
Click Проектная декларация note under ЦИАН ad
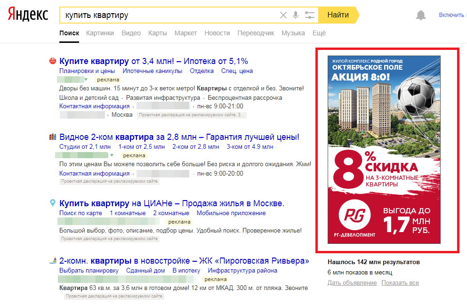(x=109, y=239)
